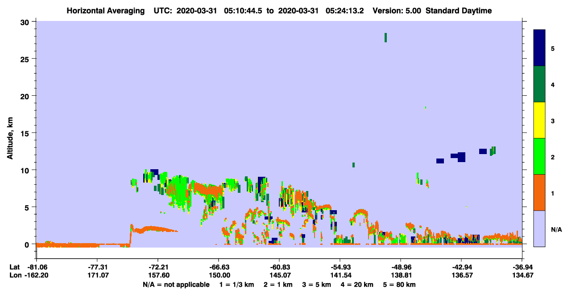Click longitude value -162.20

[x=36, y=276]
